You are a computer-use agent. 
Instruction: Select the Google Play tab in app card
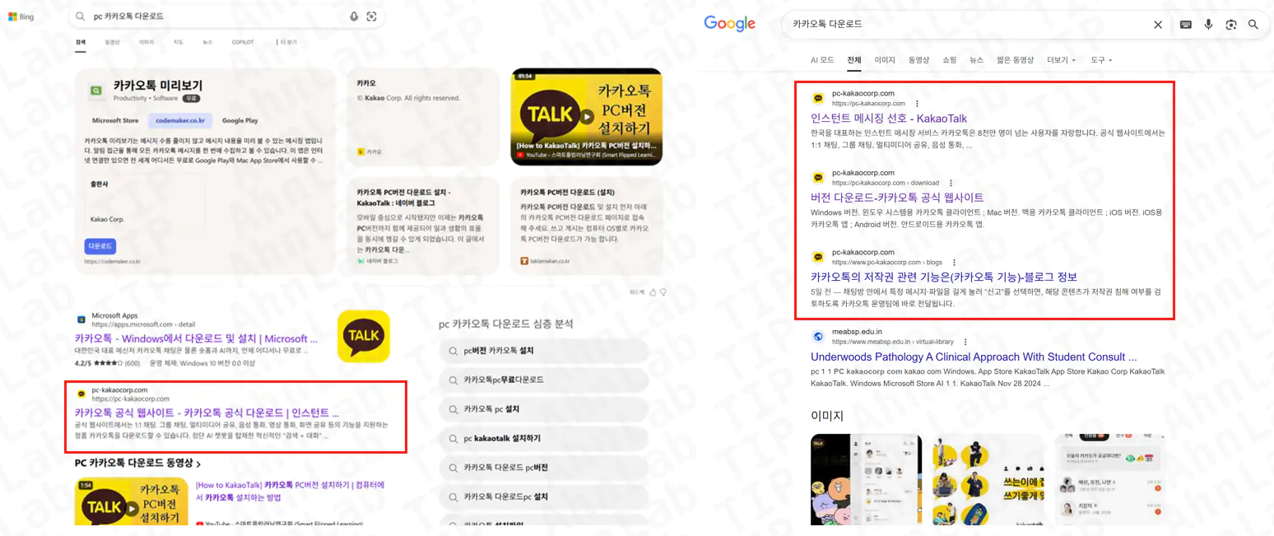coord(239,120)
